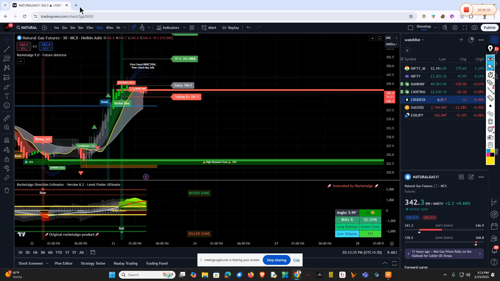Open the timeframe dropdown arrow
This screenshot has width=500, height=281.
coord(124,28)
